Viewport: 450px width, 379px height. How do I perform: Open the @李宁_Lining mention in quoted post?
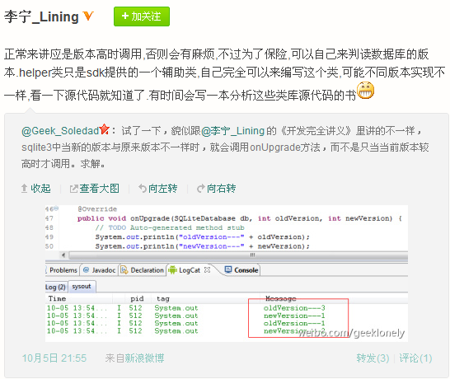pyautogui.click(x=232, y=131)
